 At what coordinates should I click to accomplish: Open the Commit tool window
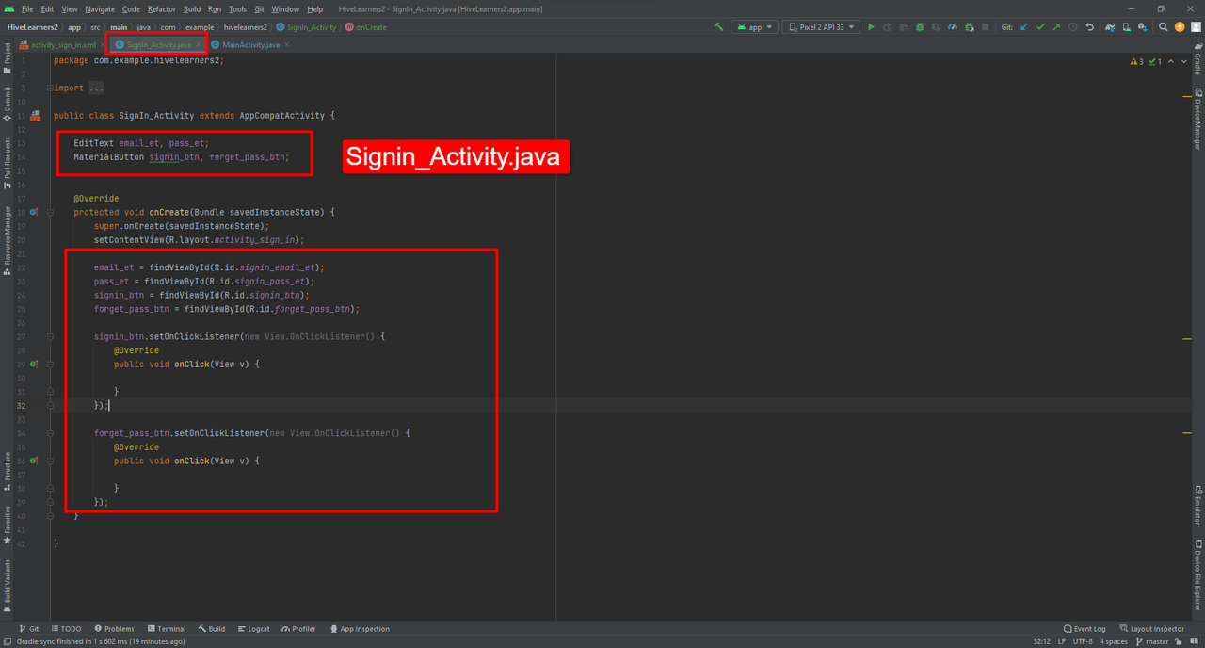tap(8, 105)
